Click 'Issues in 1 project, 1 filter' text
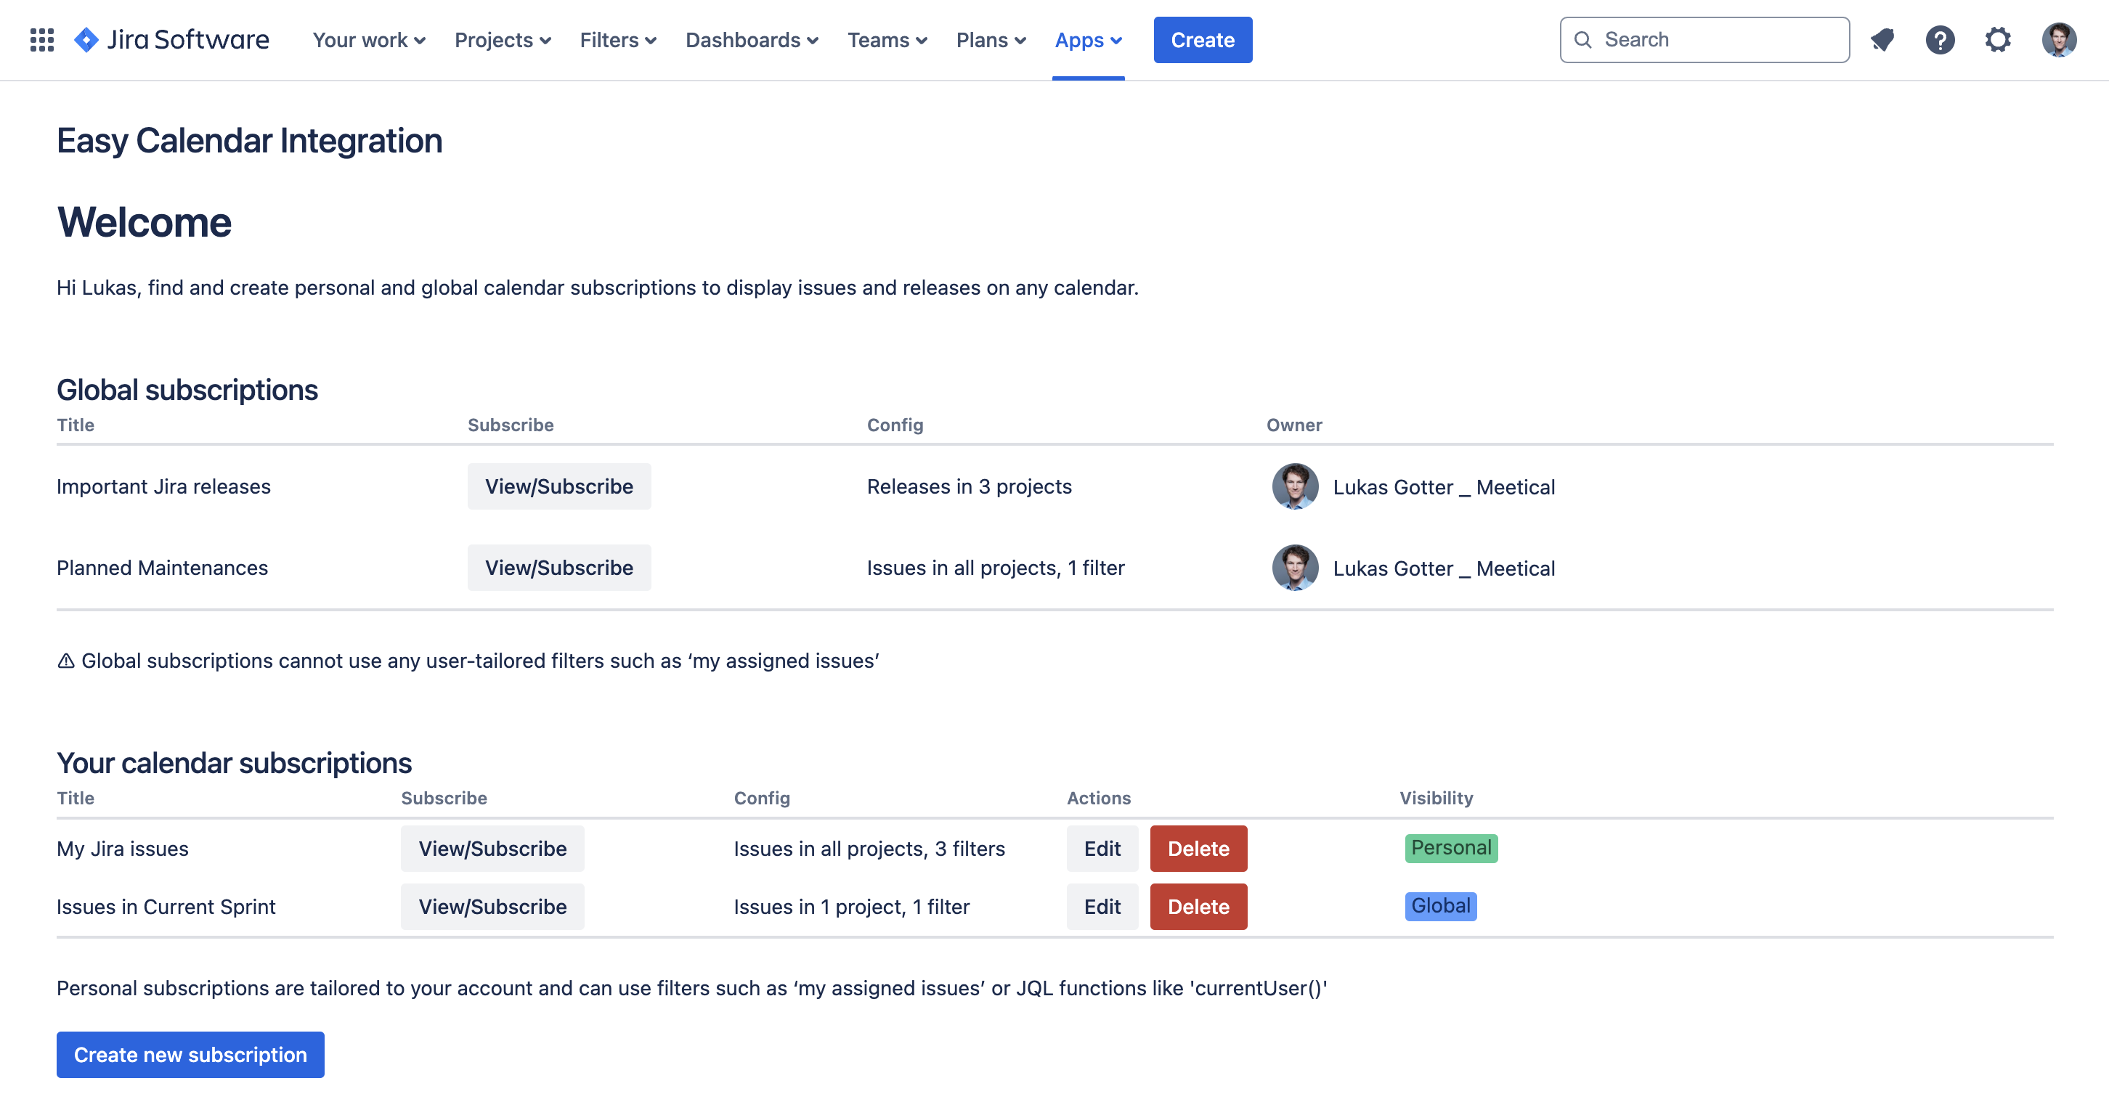The image size is (2109, 1102). coord(851,907)
